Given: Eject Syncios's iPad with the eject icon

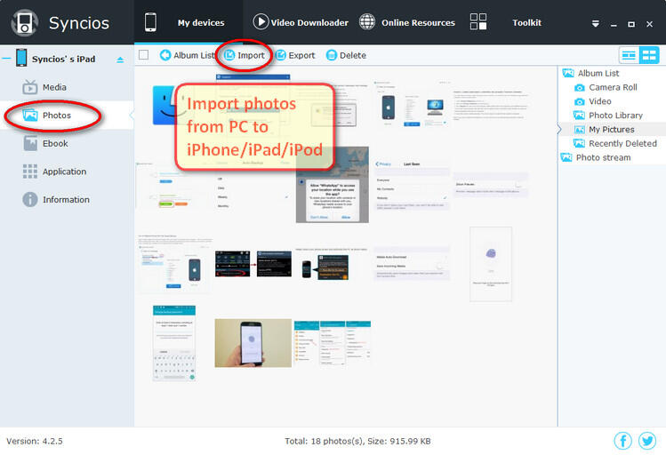Looking at the screenshot, I should [x=120, y=60].
